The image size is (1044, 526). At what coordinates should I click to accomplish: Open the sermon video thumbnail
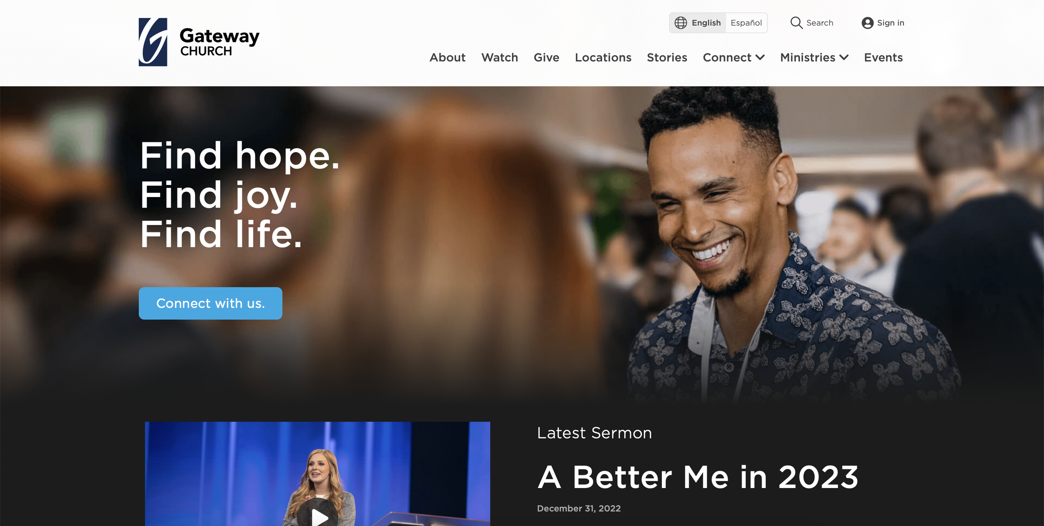click(x=317, y=474)
